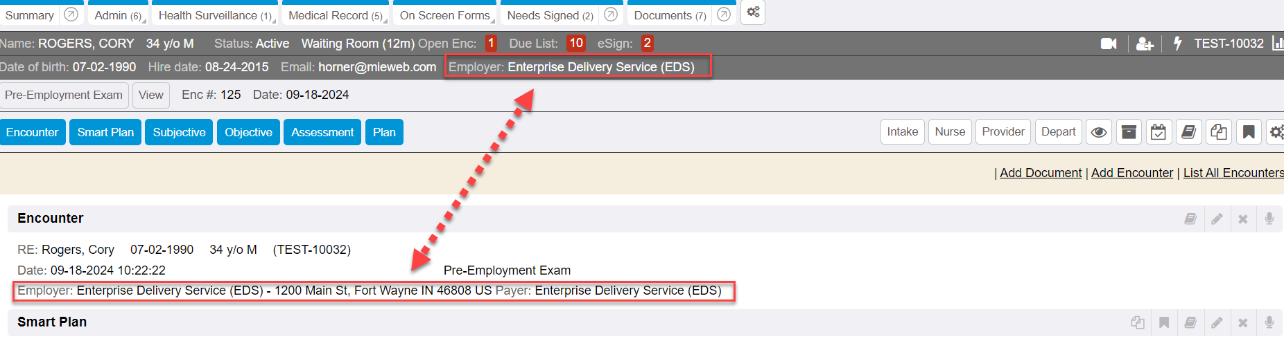Switch to the Summary tab

[x=30, y=15]
